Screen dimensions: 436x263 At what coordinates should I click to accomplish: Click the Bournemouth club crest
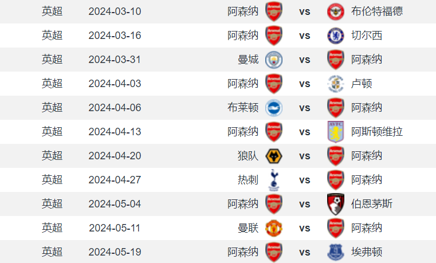335,204
